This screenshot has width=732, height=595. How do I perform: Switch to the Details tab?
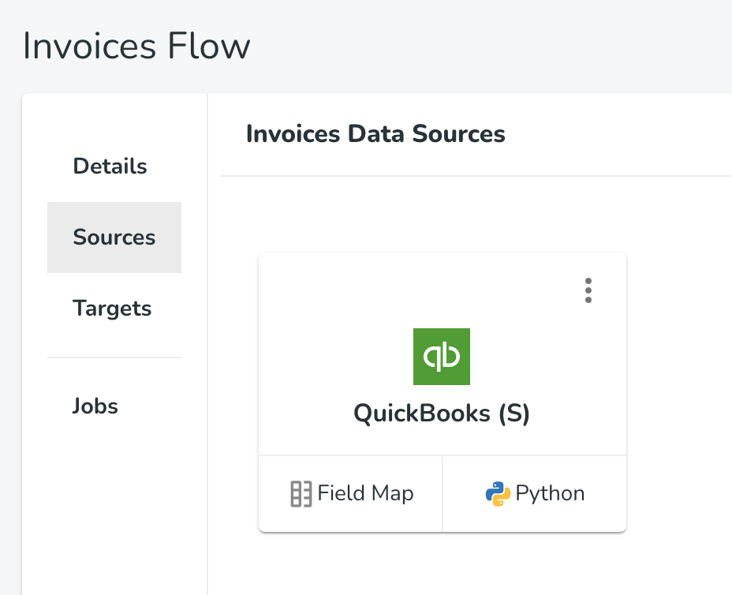(x=110, y=167)
